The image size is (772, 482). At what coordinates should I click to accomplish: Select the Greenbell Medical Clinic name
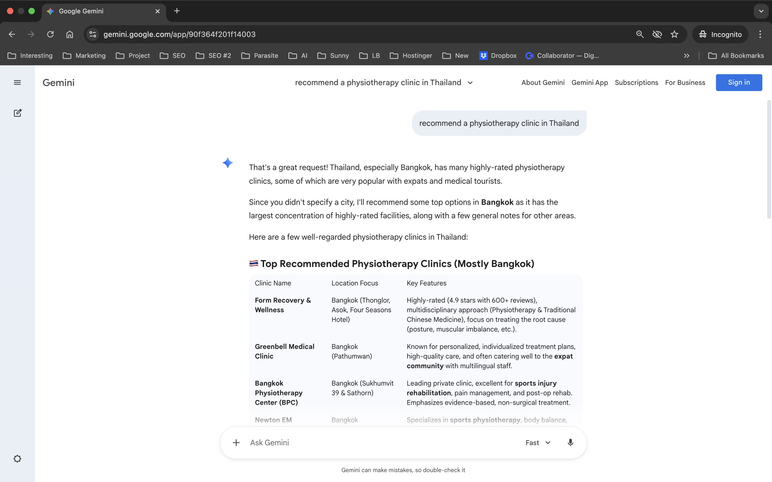click(285, 351)
